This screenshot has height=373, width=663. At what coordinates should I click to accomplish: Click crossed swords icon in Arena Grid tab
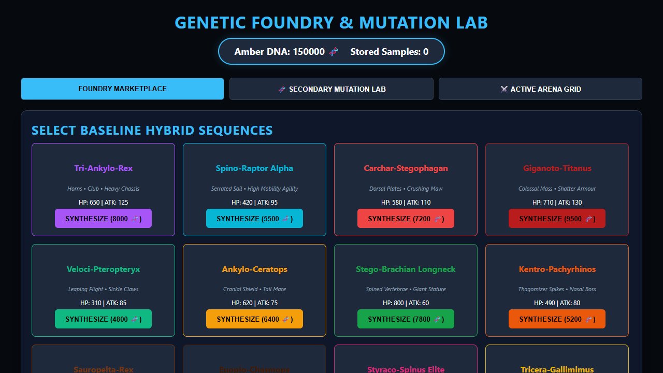[504, 89]
